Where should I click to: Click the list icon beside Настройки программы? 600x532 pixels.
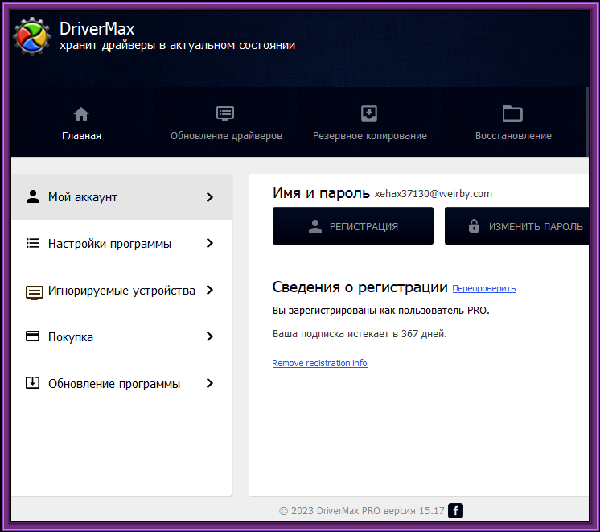click(32, 243)
